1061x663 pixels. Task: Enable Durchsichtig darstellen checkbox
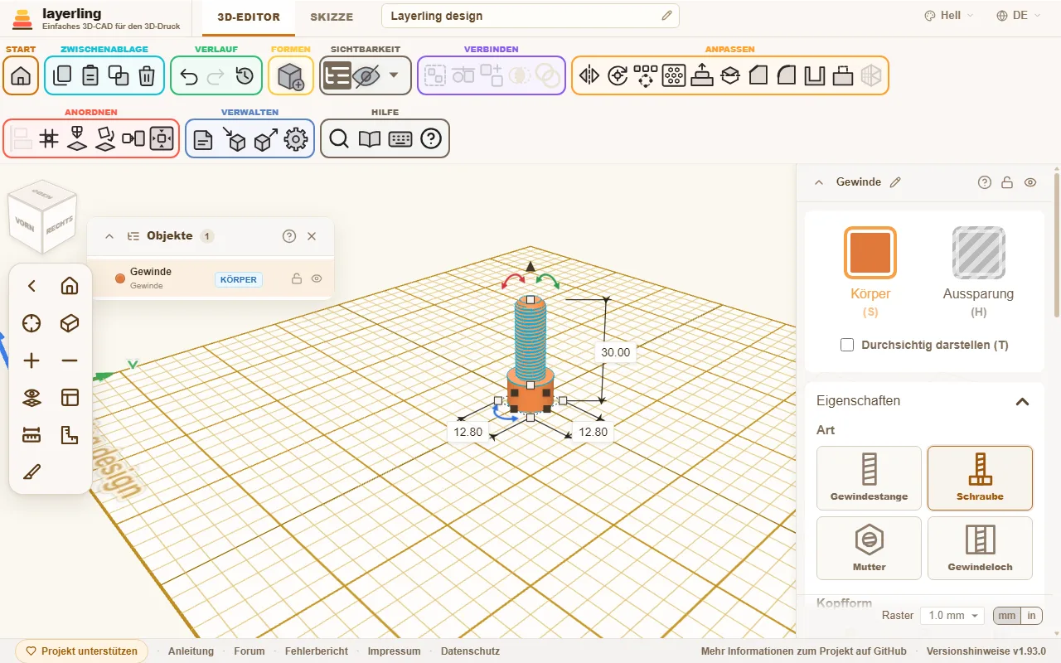point(847,345)
